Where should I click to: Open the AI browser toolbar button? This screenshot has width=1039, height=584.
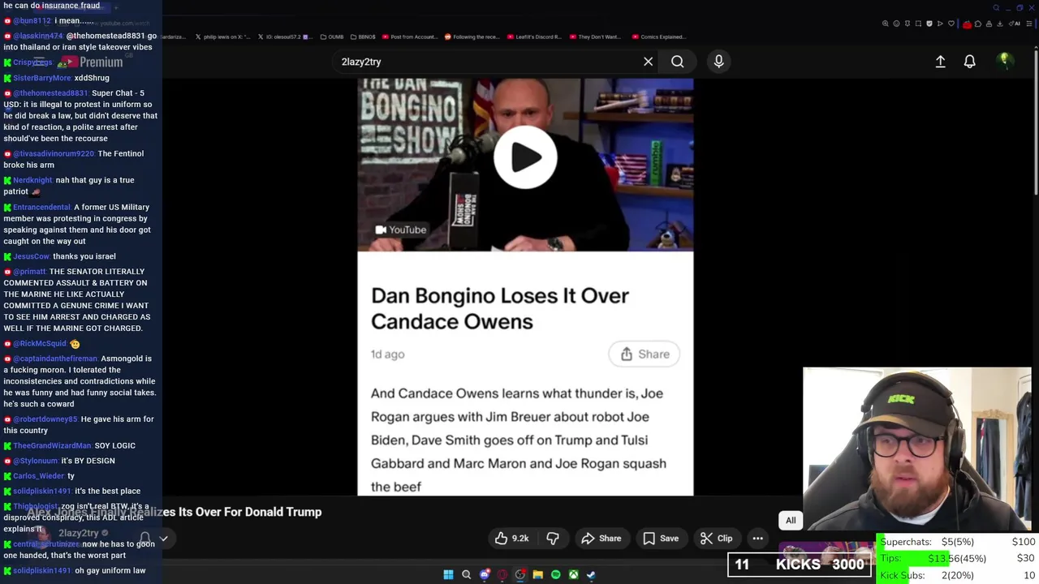pyautogui.click(x=1015, y=24)
